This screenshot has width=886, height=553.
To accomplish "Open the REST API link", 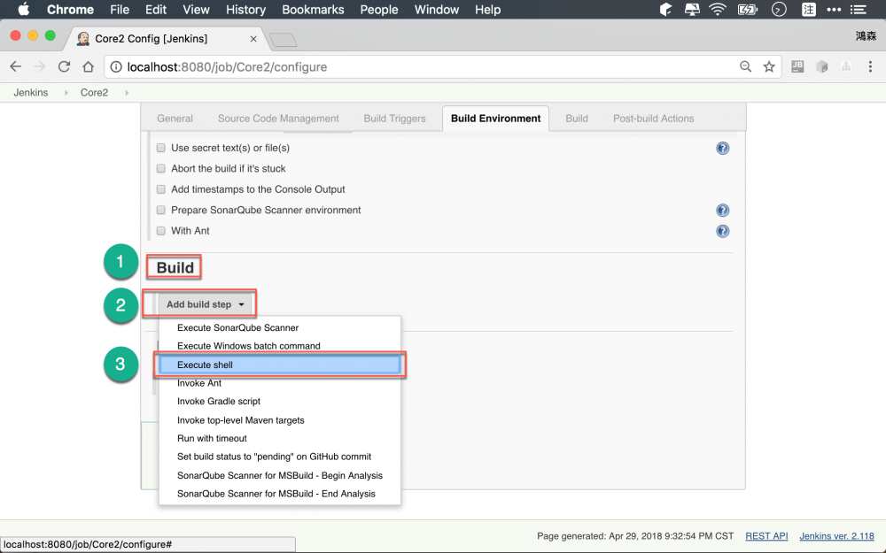I will [766, 535].
